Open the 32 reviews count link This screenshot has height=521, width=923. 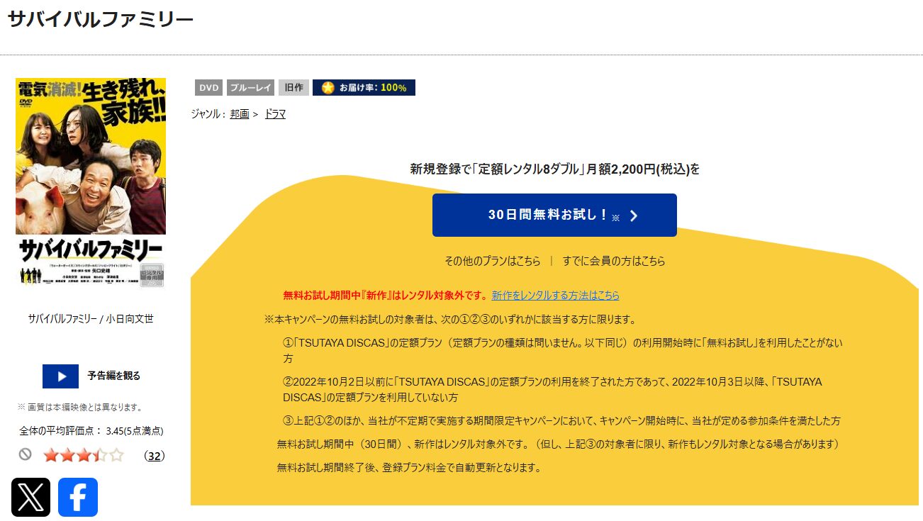pyautogui.click(x=154, y=456)
